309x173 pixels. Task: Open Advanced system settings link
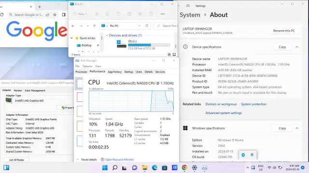pos(224,113)
